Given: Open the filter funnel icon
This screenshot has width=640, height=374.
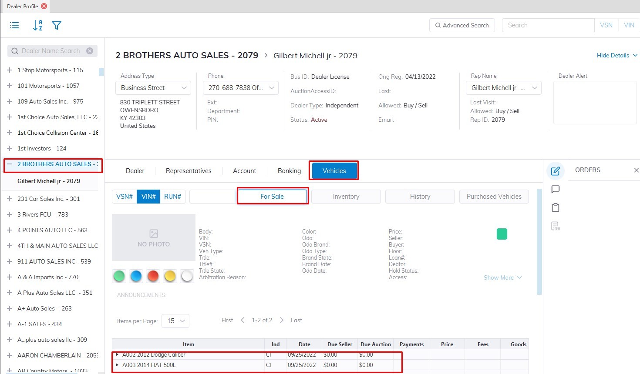Looking at the screenshot, I should pyautogui.click(x=57, y=25).
